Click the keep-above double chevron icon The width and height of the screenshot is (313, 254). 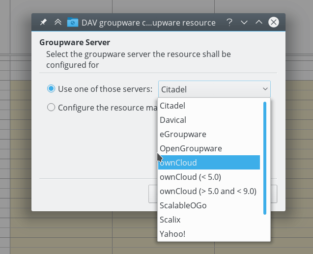[58, 22]
